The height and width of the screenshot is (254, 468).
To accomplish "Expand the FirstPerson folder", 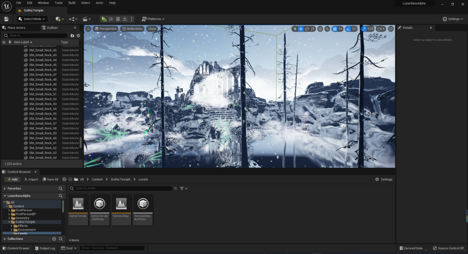I will (x=9, y=211).
